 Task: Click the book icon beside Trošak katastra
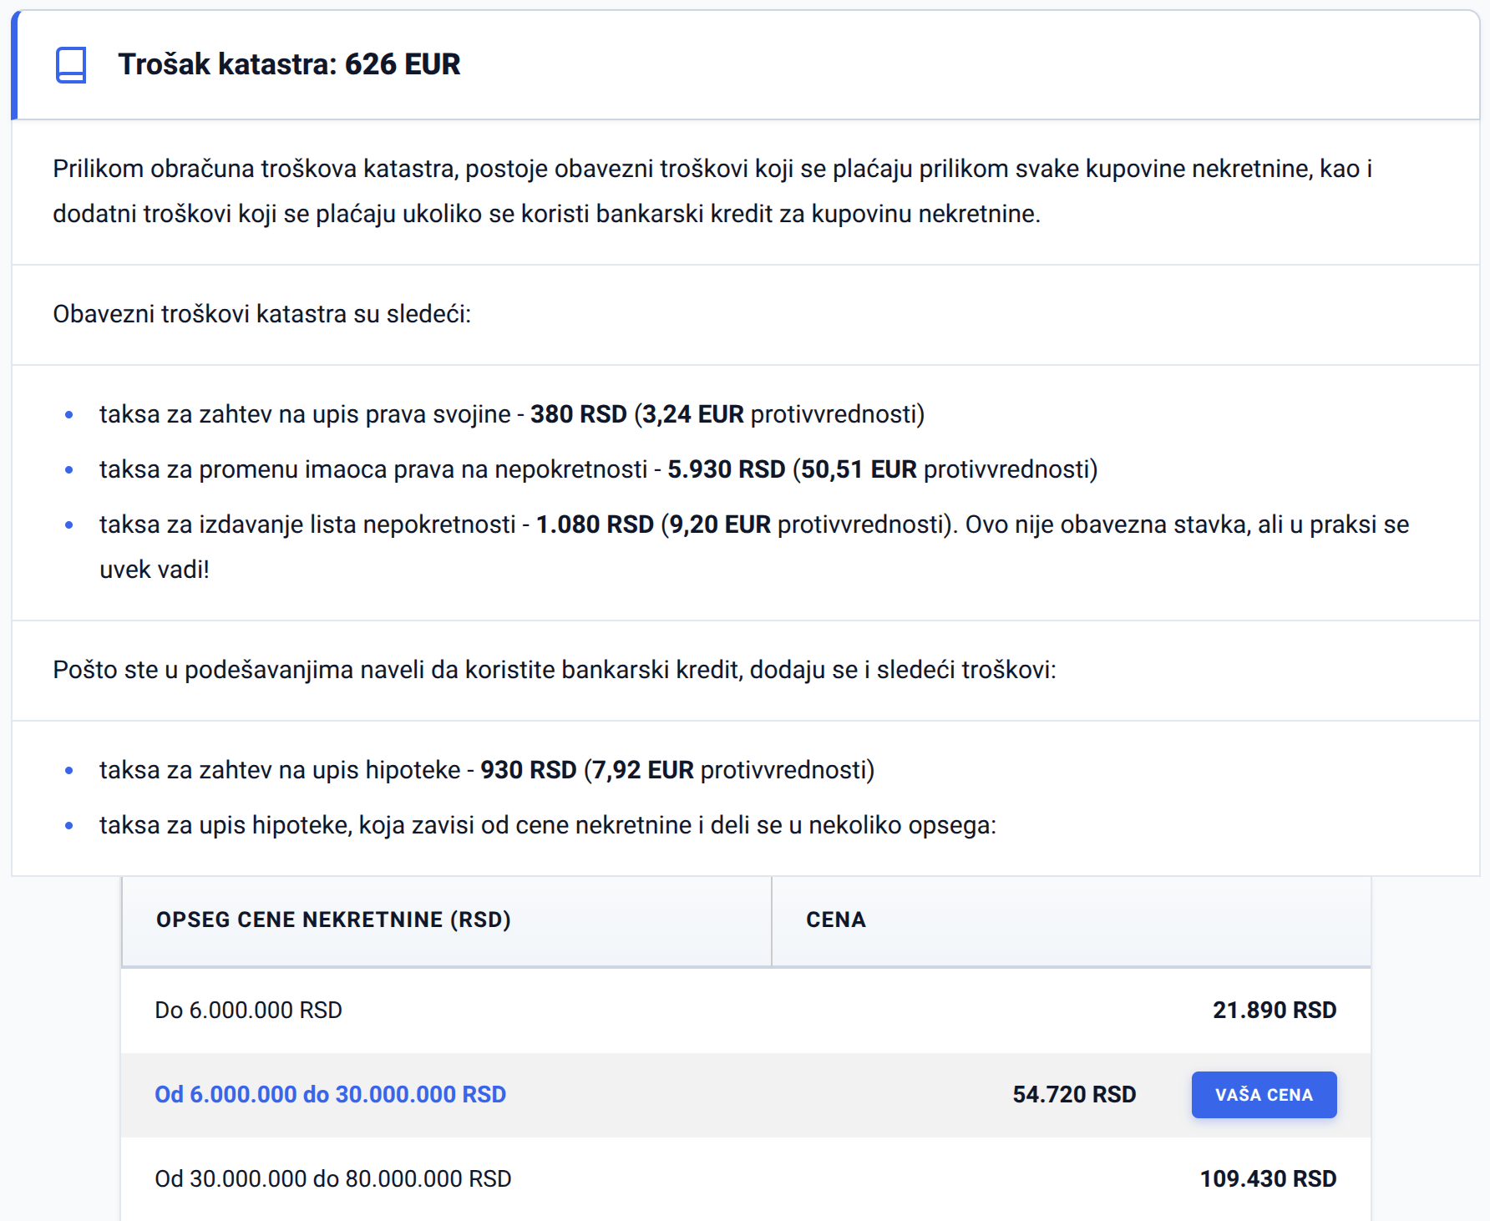71,65
